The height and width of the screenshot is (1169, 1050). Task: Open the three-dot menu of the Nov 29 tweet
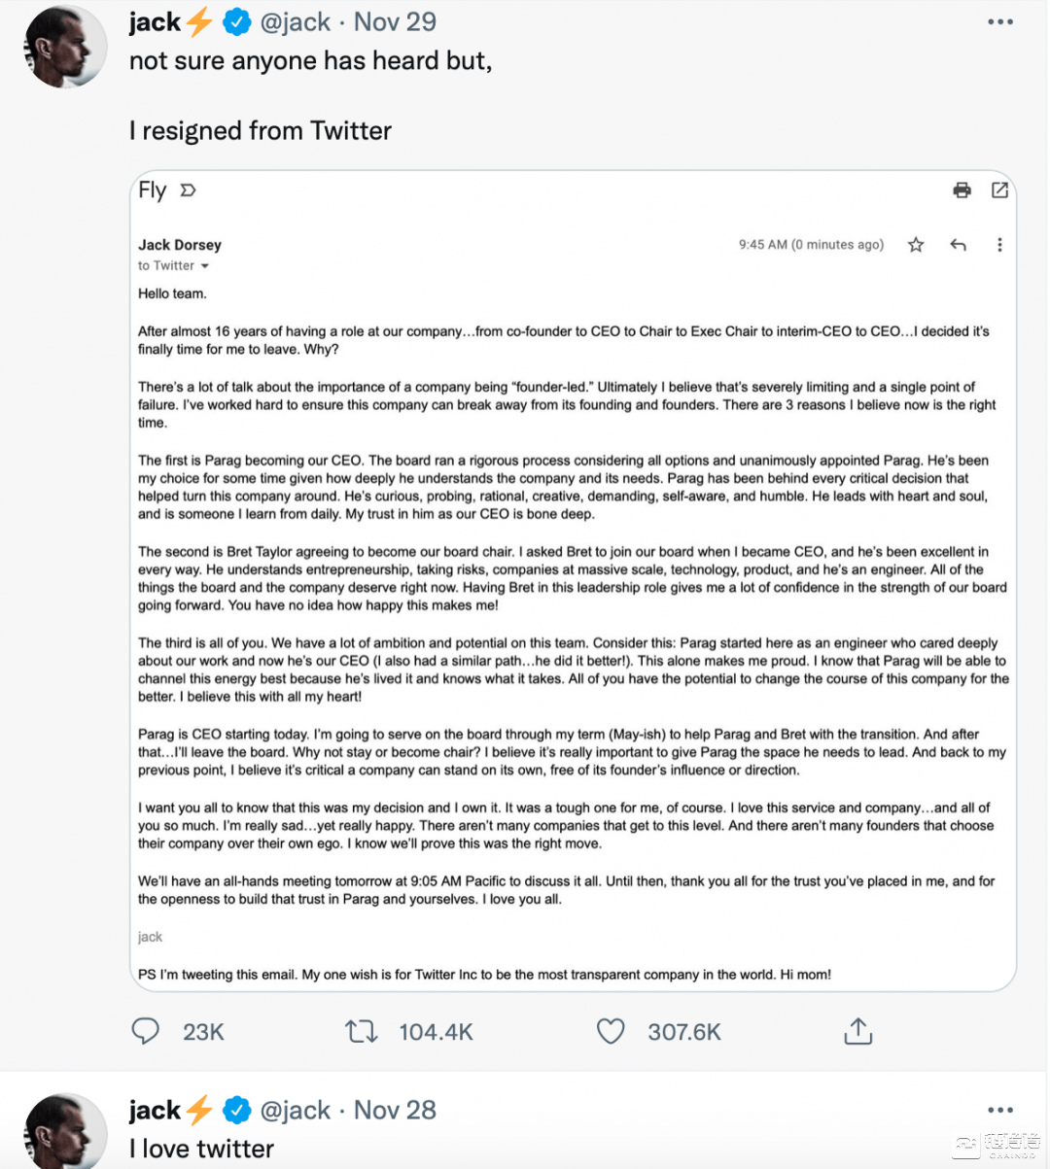tap(1000, 21)
